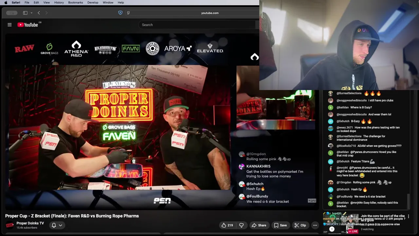
Task: Expand the subscription notification dropdown chevron
Action: pyautogui.click(x=60, y=225)
